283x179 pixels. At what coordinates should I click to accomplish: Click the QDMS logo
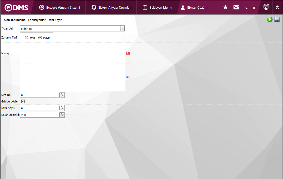(x=16, y=8)
